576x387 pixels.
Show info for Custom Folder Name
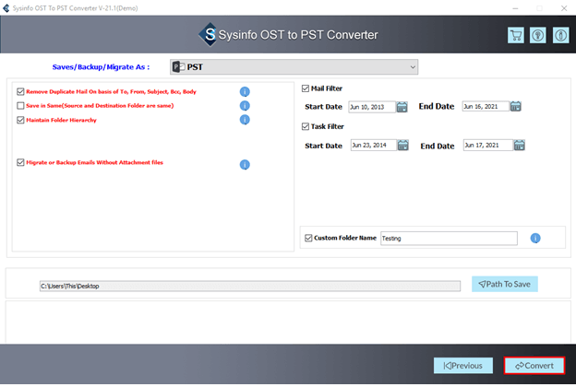[535, 238]
